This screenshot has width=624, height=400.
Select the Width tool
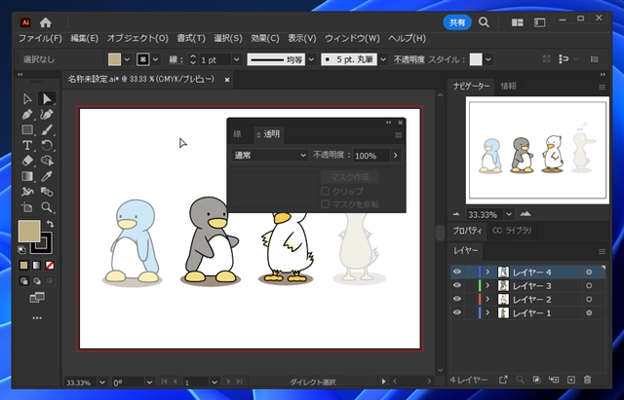27,192
